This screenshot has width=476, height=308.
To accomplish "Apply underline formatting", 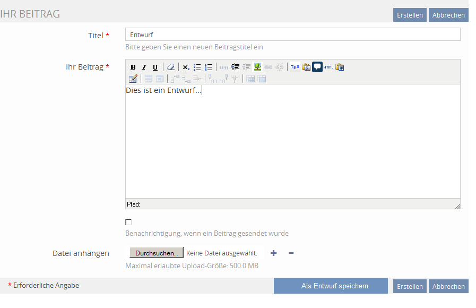I will click(155, 67).
